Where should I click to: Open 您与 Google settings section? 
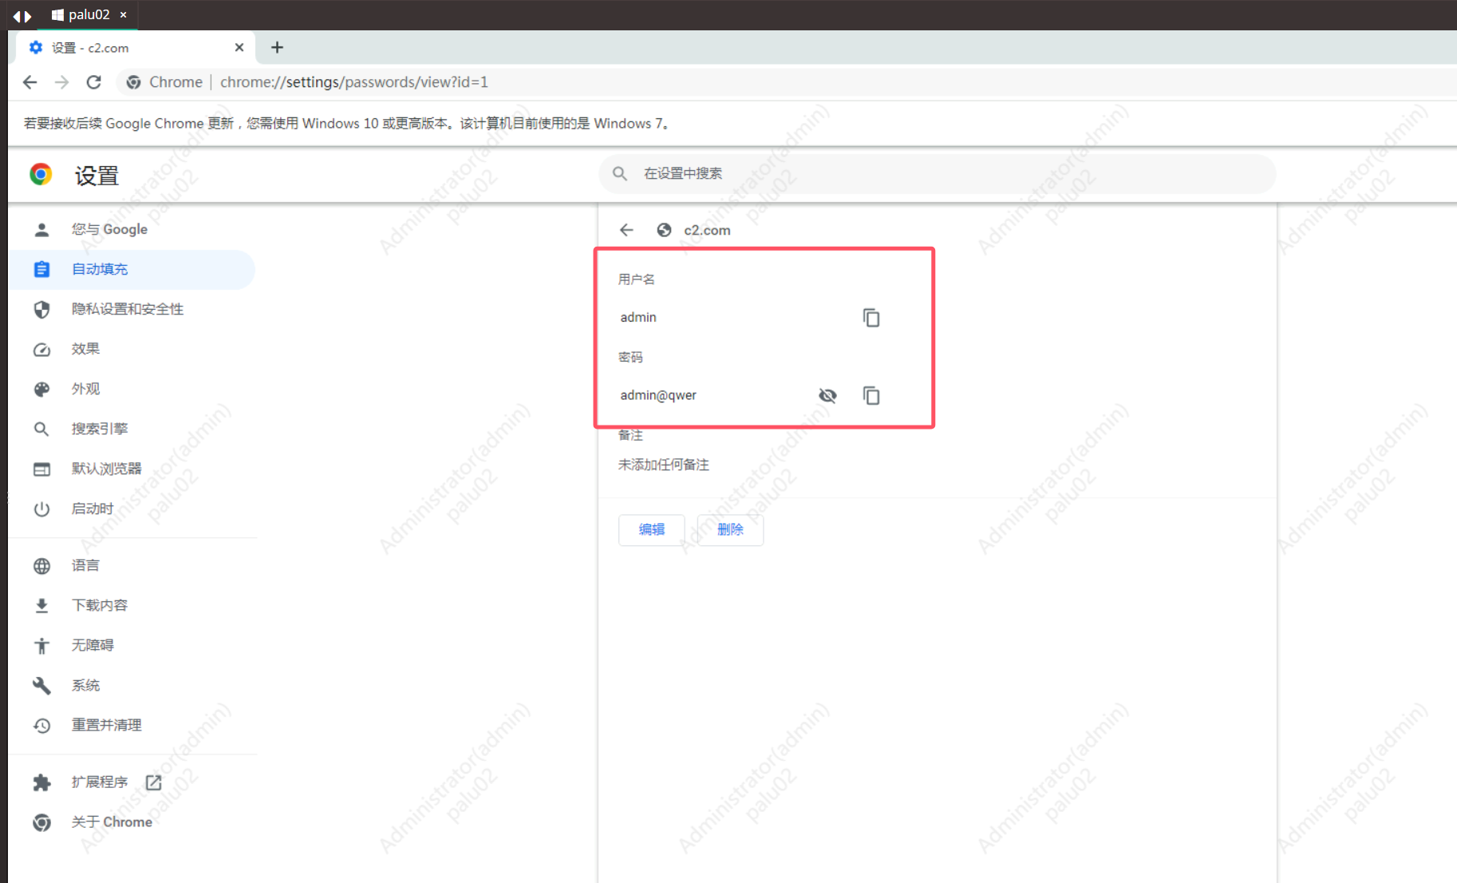(x=109, y=230)
